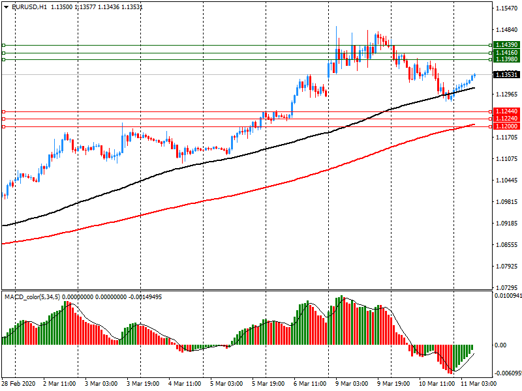522x391 pixels.
Task: Click the 1.14160 green level price label
Action: pos(506,53)
